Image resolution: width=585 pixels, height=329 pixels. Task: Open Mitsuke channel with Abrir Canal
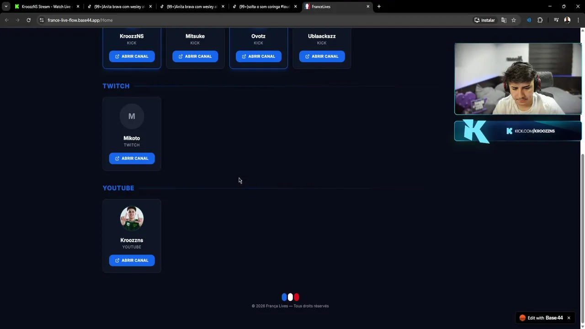tap(195, 56)
